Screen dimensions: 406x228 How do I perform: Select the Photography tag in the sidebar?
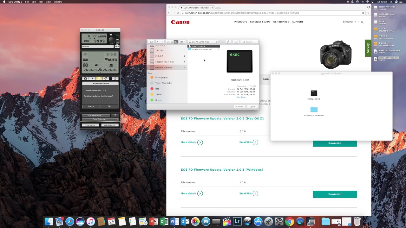pyautogui.click(x=161, y=77)
